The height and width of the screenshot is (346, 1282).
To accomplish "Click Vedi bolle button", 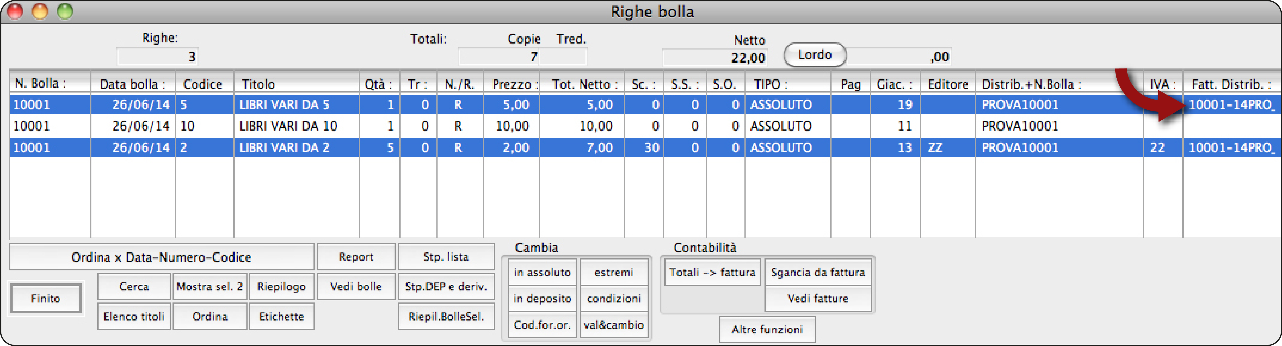I will pos(356,287).
